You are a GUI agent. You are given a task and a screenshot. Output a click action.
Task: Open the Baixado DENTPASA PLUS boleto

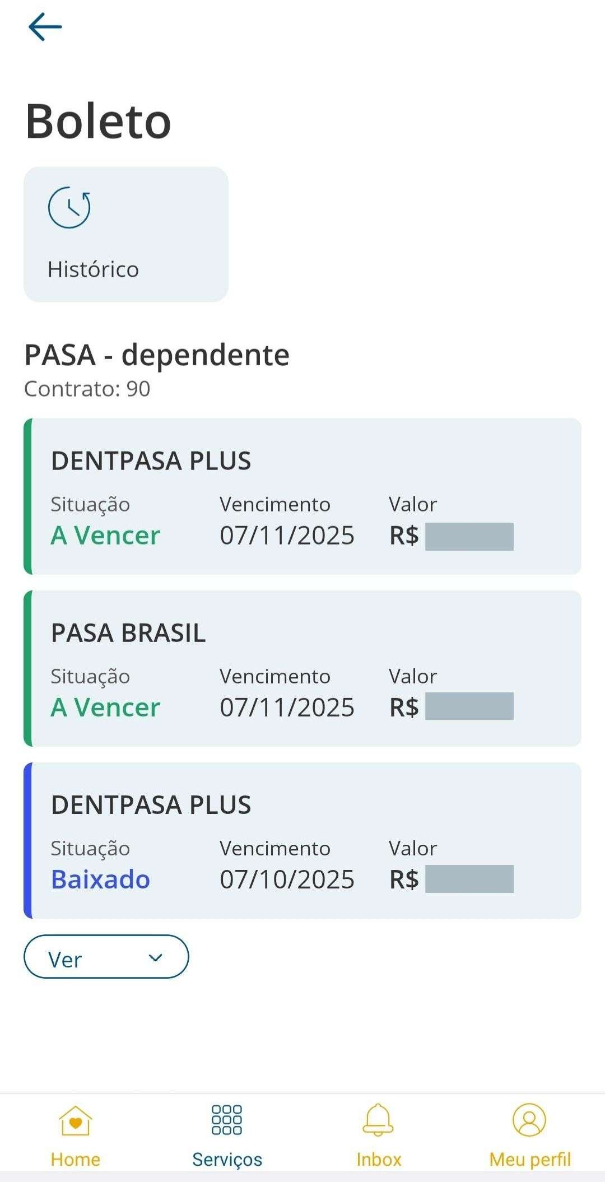302,840
